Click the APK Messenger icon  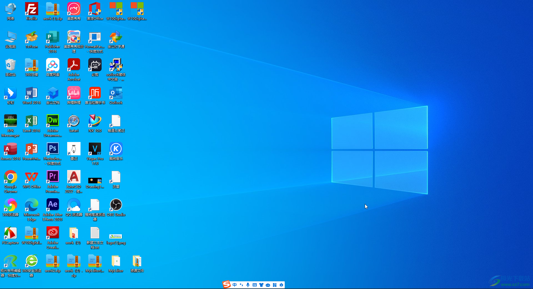pyautogui.click(x=11, y=121)
